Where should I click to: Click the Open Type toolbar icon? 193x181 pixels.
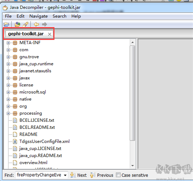coord(17,24)
